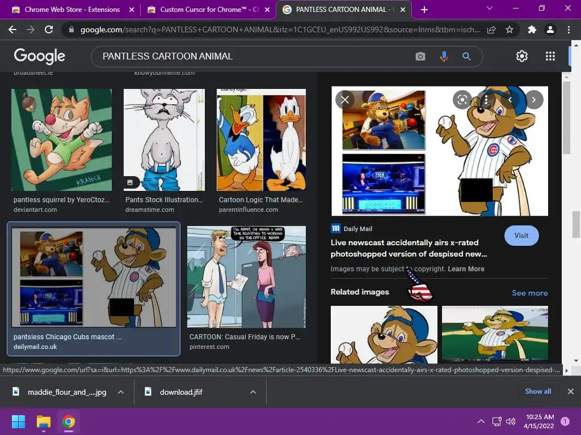Click the Chrome taskbar icon

(x=69, y=421)
